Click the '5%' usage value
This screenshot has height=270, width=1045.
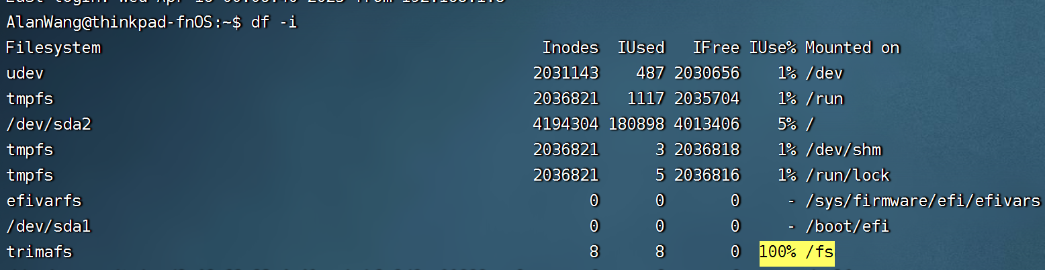tap(787, 124)
